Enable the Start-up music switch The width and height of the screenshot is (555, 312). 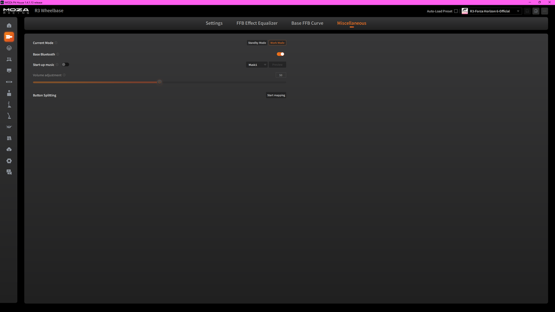(66, 65)
